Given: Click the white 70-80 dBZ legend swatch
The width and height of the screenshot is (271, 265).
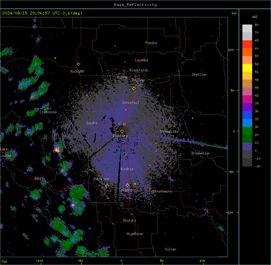Looking at the screenshot, I should [247, 29].
